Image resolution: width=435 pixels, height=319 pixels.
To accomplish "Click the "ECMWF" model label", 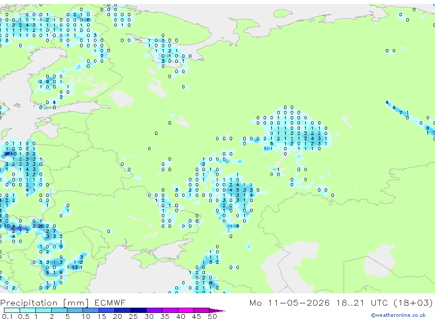I will click(110, 302).
